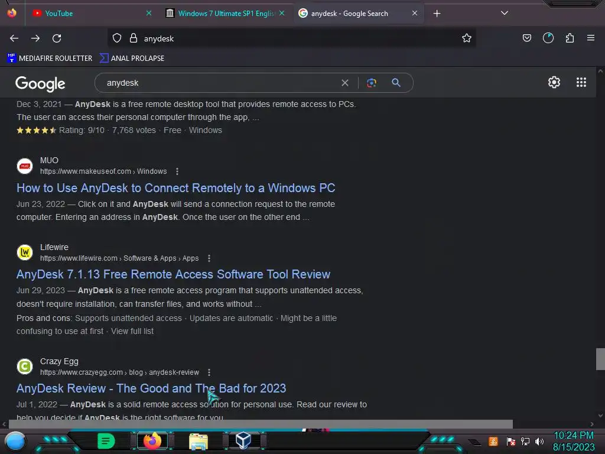The height and width of the screenshot is (454, 605).
Task: Select the anydesk - Google Search tab
Action: coord(359,14)
